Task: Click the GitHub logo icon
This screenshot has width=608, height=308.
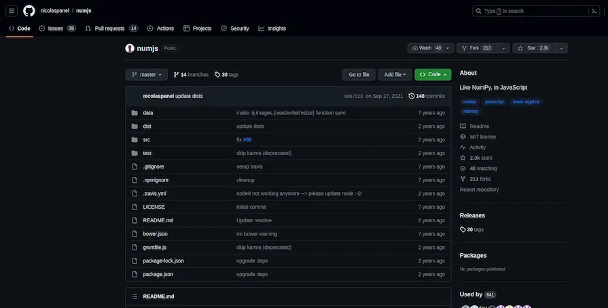Action: 29,11
